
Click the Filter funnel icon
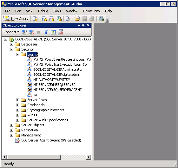(46, 32)
